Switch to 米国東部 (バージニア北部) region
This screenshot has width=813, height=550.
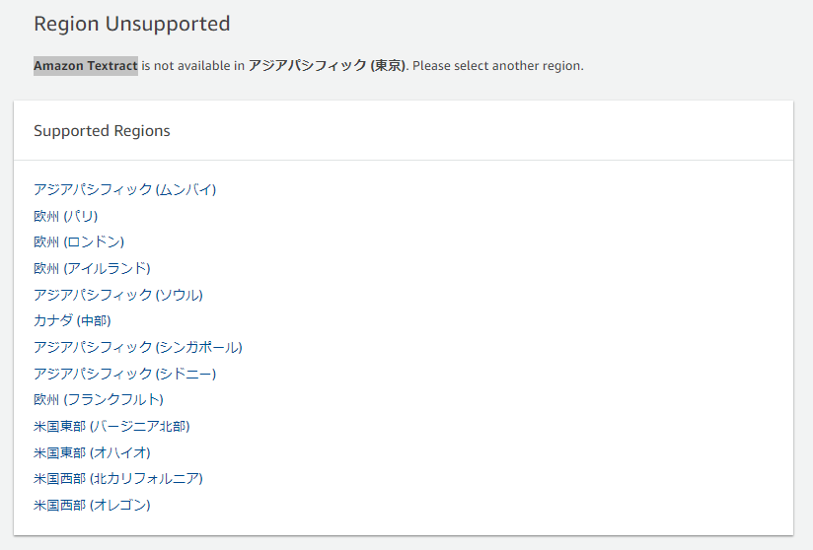pyautogui.click(x=111, y=426)
